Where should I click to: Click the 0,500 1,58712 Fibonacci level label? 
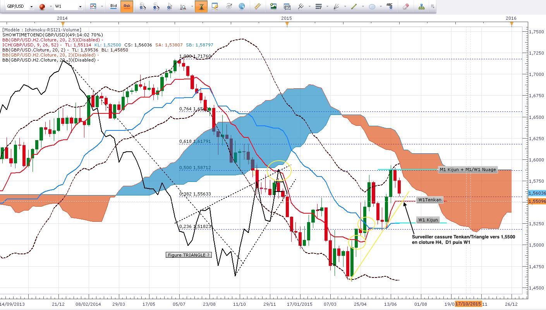point(195,168)
